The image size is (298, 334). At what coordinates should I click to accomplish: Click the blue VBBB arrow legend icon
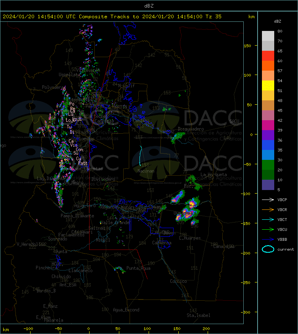(268, 240)
